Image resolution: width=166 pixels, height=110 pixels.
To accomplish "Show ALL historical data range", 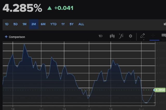I will pos(81,24).
